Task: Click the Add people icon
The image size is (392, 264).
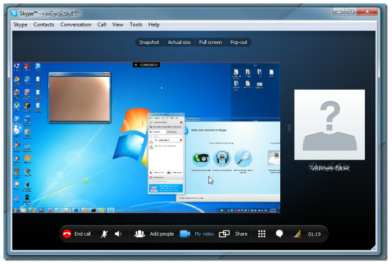Action: [140, 234]
